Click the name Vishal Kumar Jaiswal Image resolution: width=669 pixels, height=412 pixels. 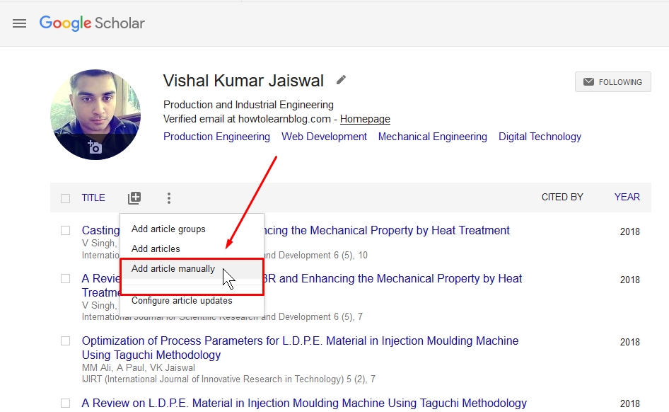tap(243, 81)
